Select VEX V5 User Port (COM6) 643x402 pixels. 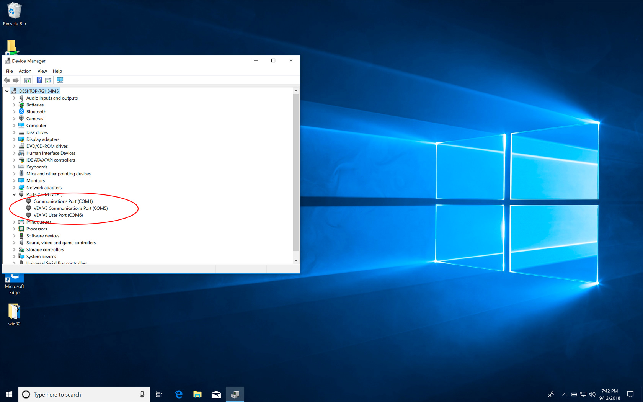pos(58,215)
